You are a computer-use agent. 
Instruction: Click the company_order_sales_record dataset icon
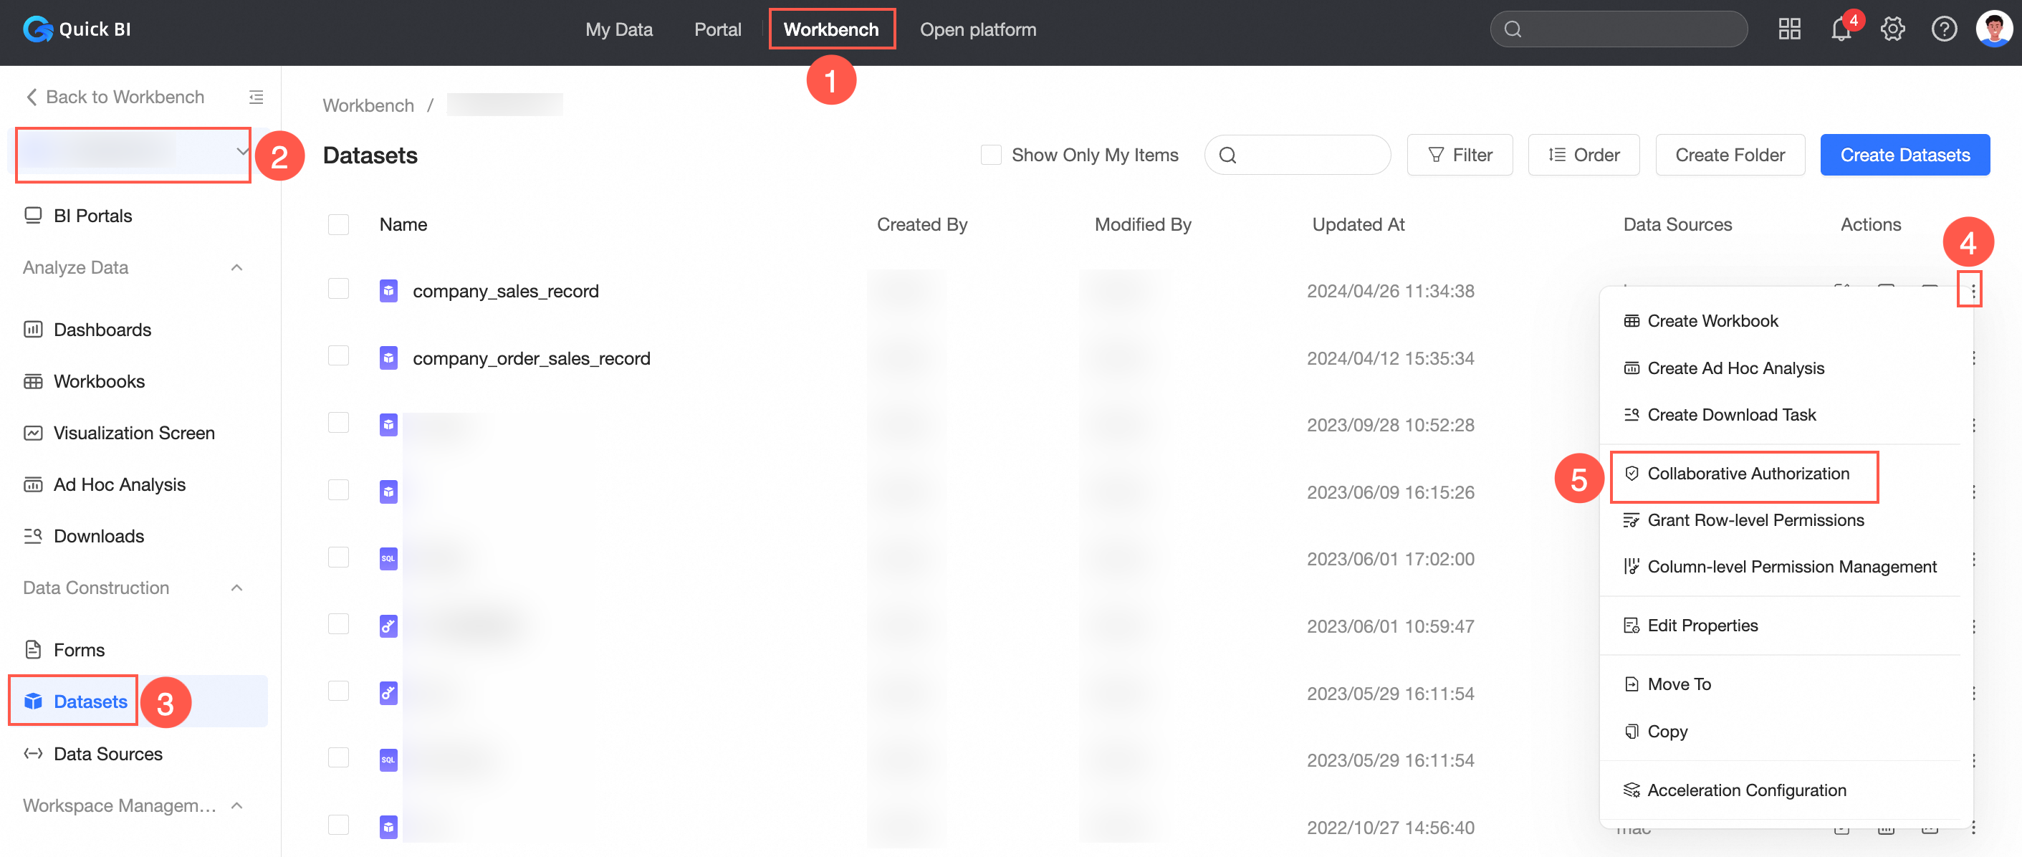tap(388, 359)
